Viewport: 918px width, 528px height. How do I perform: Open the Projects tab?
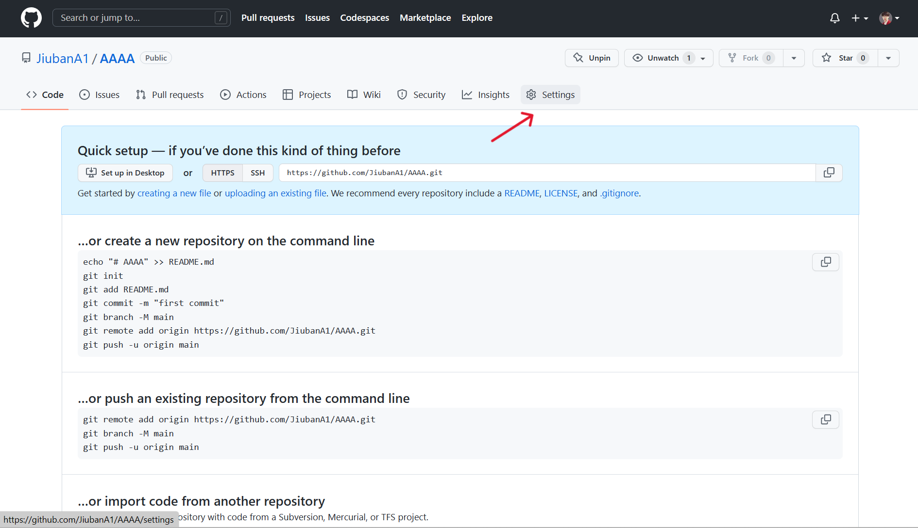click(x=306, y=95)
